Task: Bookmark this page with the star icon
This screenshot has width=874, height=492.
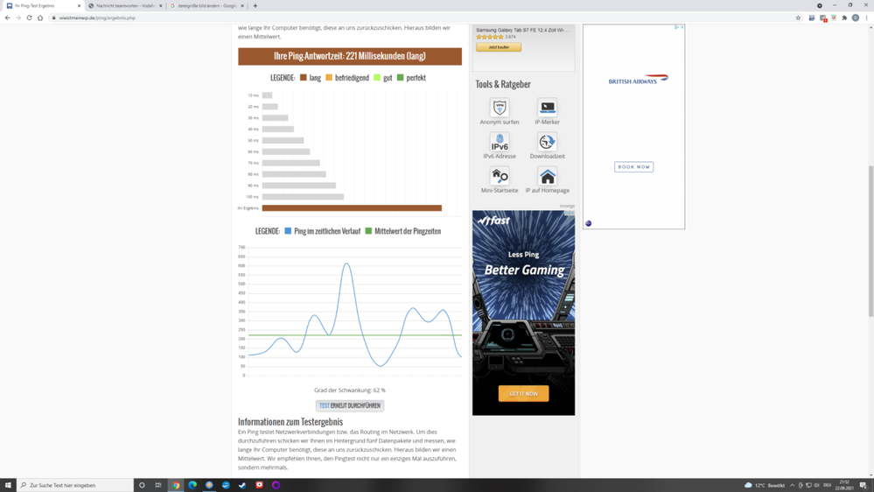Action: (798, 18)
